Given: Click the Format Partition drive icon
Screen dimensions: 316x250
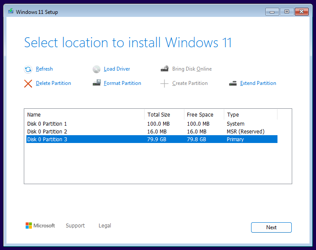Looking at the screenshot, I should coord(97,82).
